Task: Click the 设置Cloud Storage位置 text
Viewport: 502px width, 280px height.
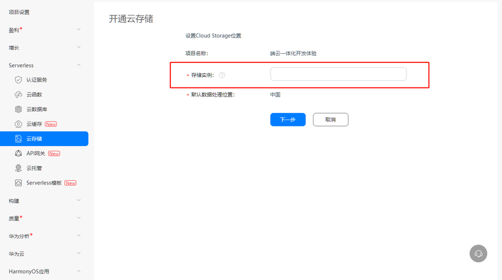Action: click(213, 36)
